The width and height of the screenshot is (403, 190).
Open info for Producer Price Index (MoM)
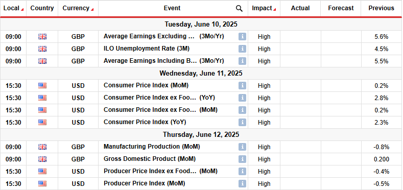242,184
